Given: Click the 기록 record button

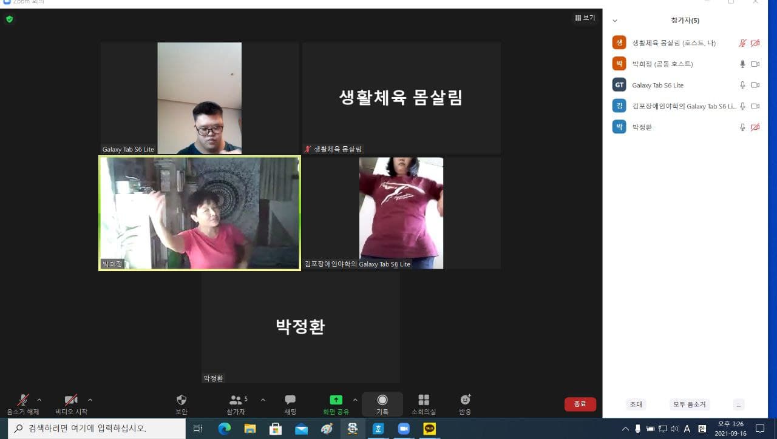Looking at the screenshot, I should coord(382,404).
